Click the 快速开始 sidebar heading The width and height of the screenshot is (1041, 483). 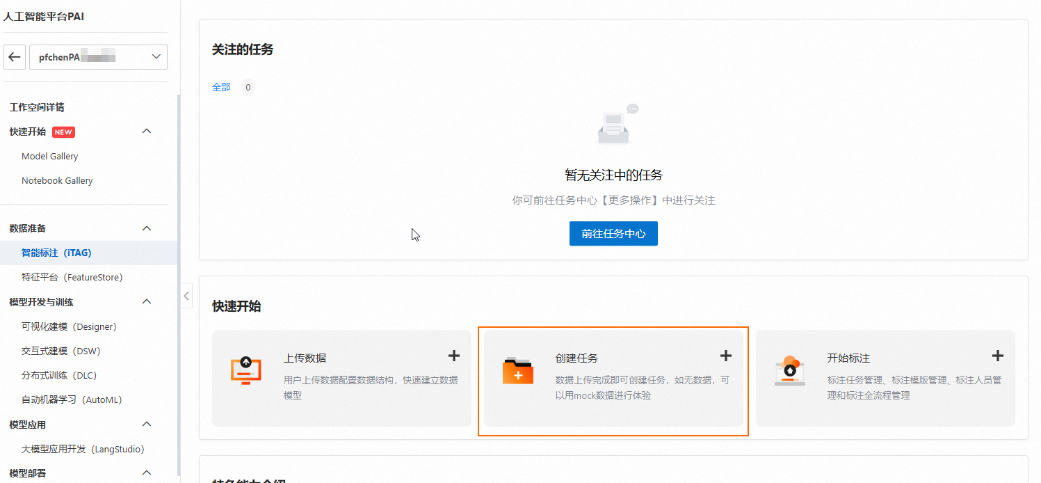(x=28, y=132)
